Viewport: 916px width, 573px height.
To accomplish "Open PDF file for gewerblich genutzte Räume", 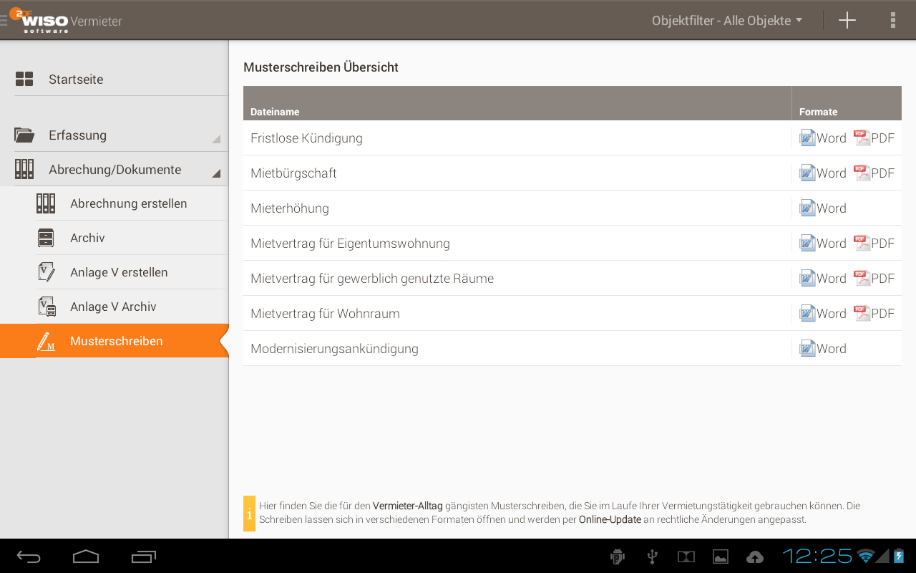I will point(874,279).
